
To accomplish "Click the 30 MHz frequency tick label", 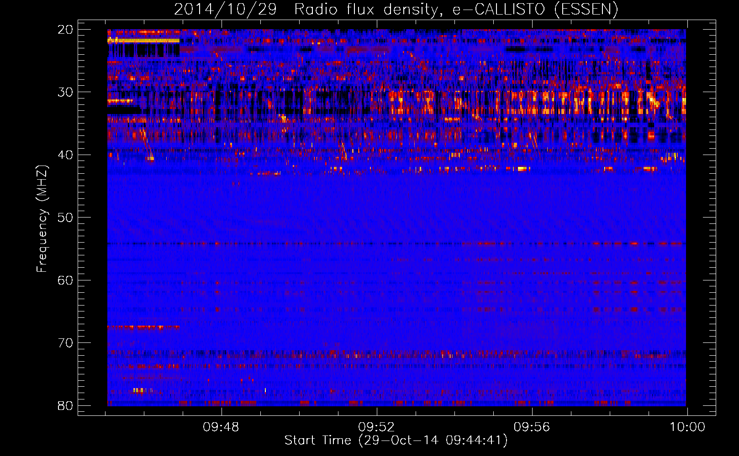I will 65,92.
